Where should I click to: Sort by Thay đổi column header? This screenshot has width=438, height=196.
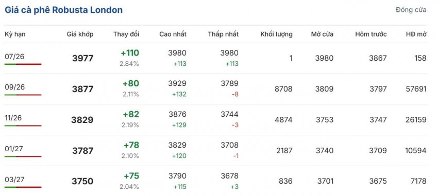click(126, 34)
